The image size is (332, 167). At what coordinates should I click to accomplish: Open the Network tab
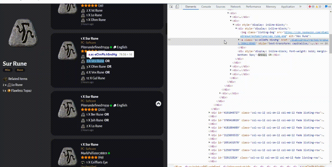(236, 7)
